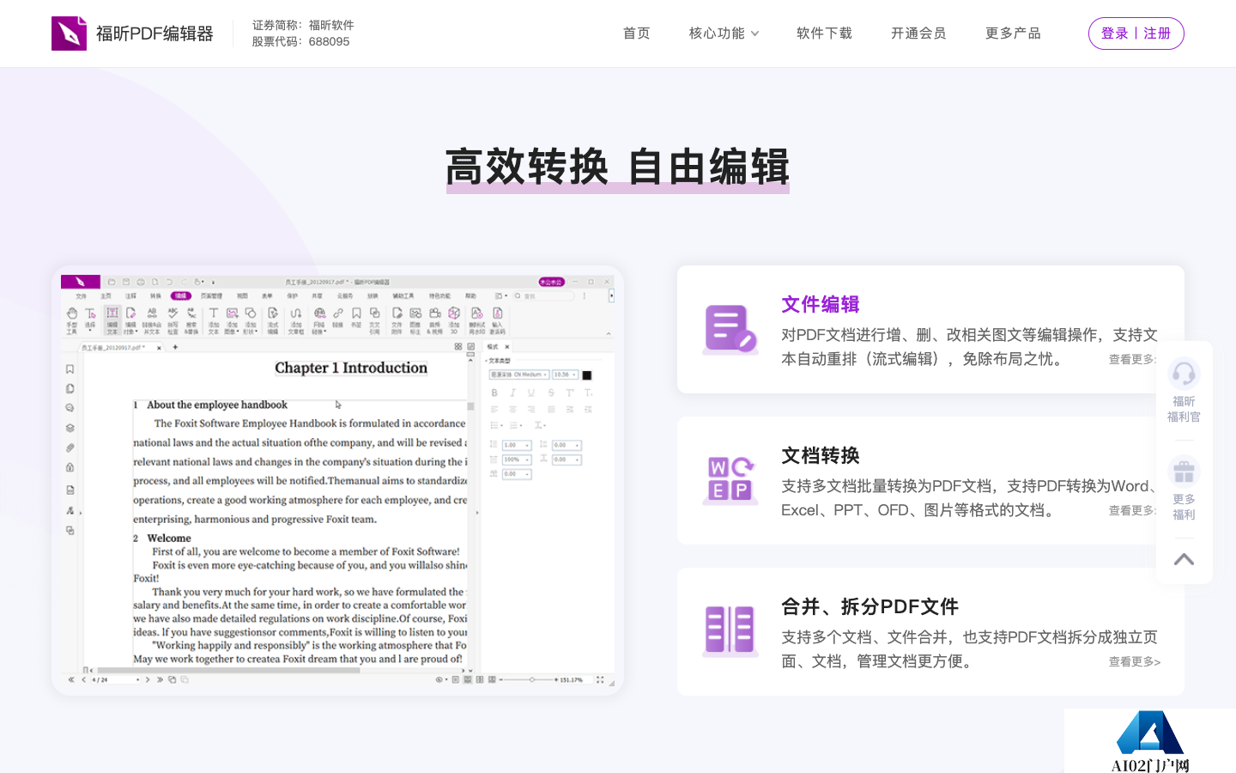Click the 链接 link tool in editor preview
This screenshot has height=773, width=1236.
[x=338, y=317]
